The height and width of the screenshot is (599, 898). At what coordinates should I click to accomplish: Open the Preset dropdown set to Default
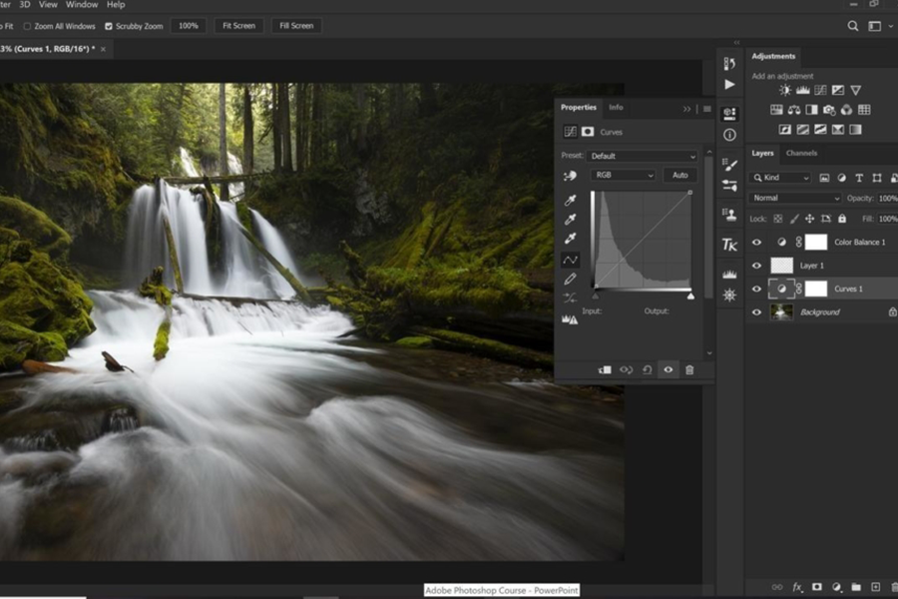pos(643,156)
